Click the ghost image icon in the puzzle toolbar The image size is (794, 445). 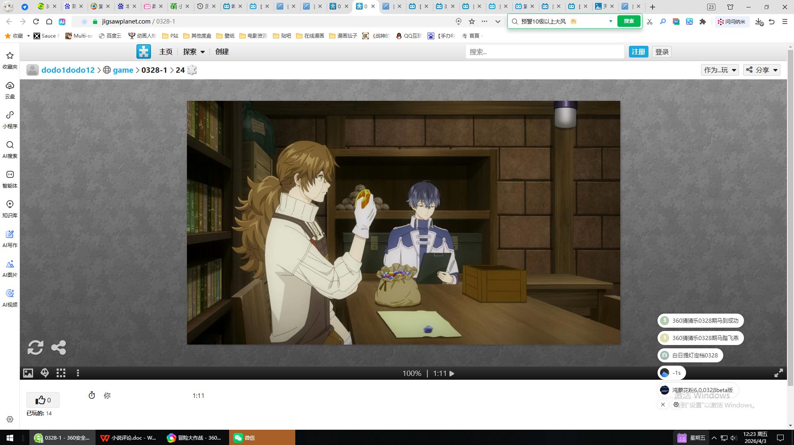click(45, 373)
